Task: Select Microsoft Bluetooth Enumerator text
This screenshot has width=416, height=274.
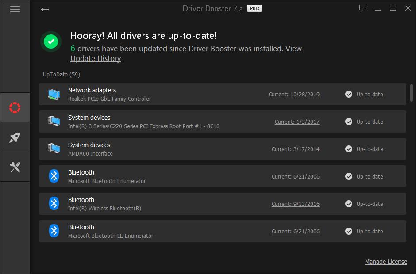Action: point(107,181)
